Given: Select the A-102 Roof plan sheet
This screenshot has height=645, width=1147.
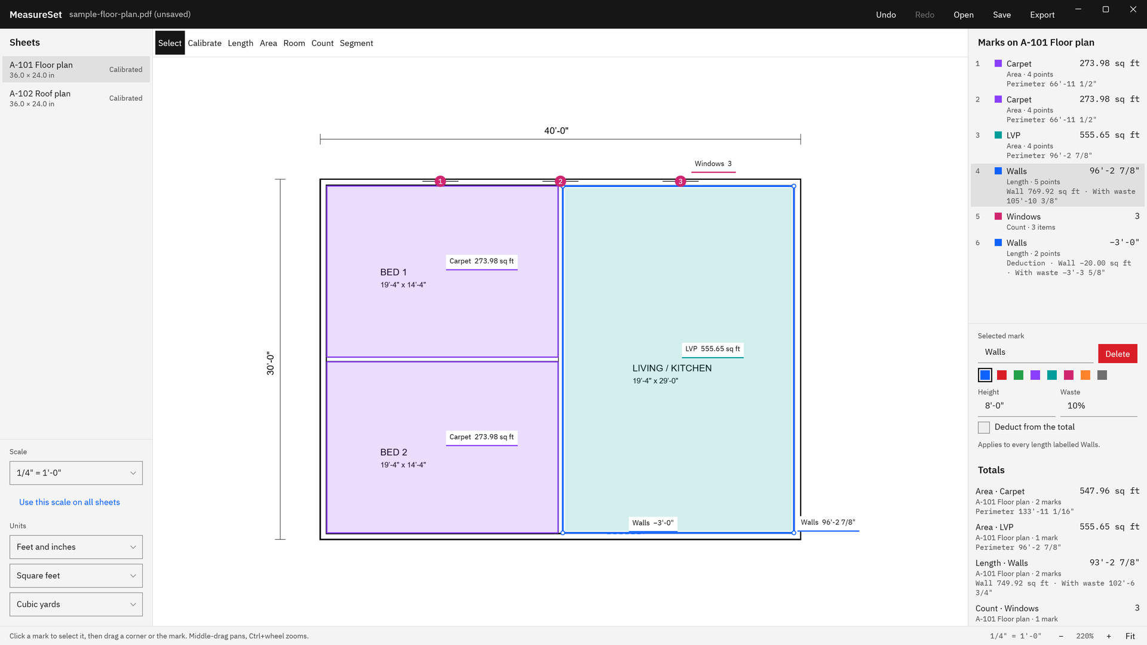Looking at the screenshot, I should [x=76, y=99].
